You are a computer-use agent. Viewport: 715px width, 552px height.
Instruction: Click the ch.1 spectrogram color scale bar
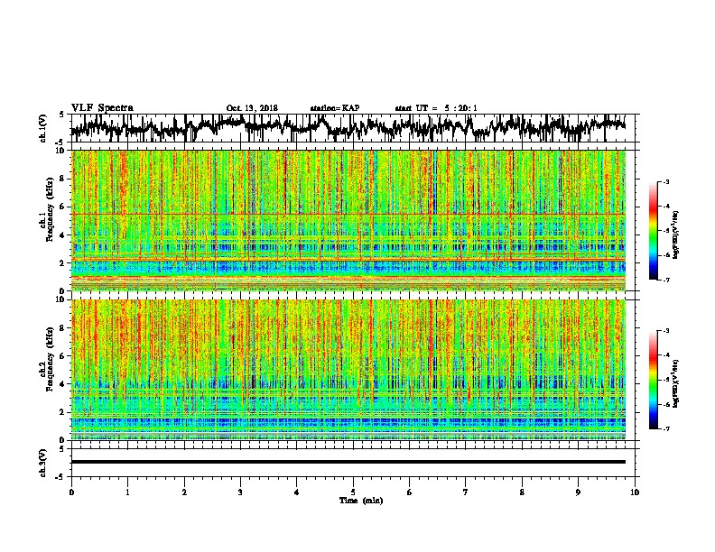[x=653, y=231]
